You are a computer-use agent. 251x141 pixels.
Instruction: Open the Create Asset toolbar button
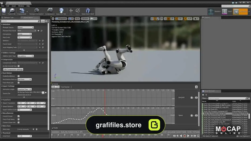coord(22,12)
